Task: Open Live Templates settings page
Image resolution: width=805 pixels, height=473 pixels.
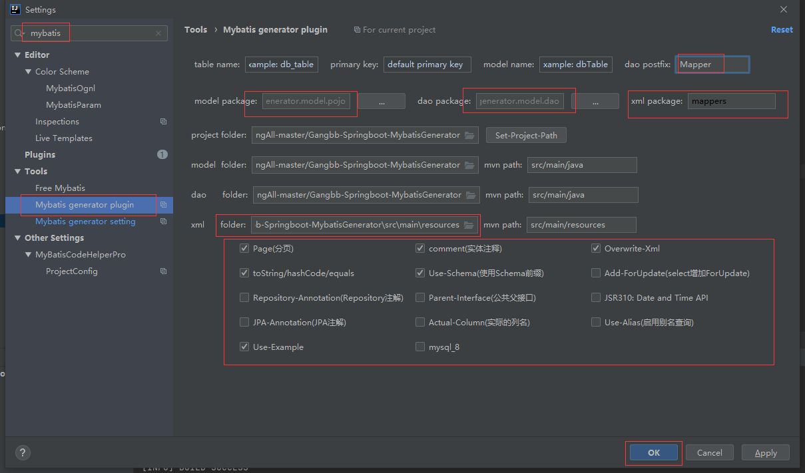Action: (64, 138)
